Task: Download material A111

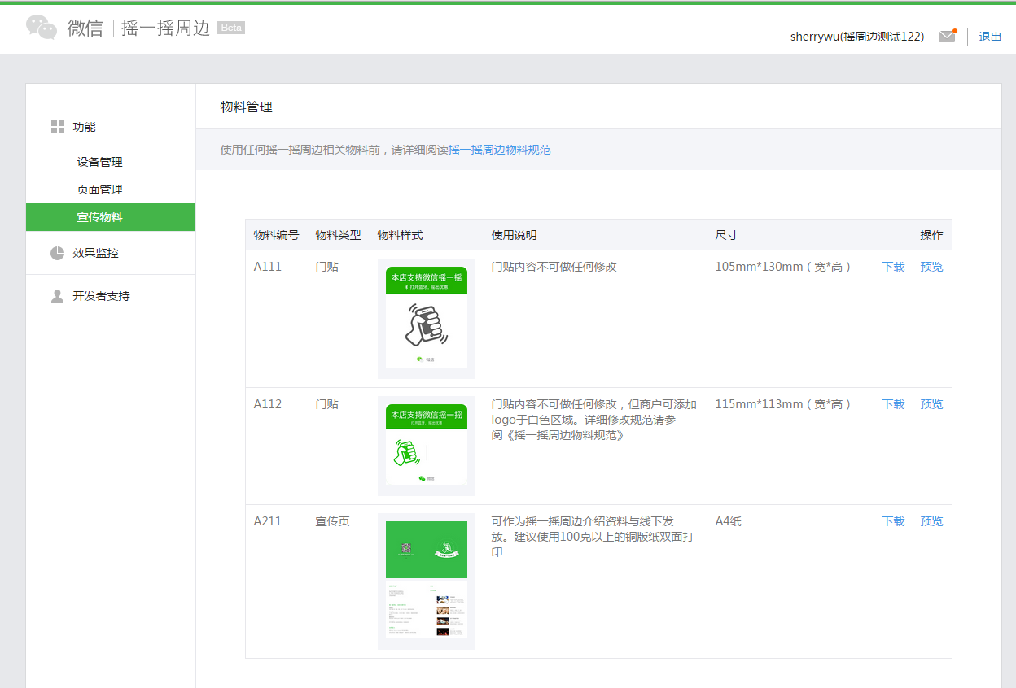Action: [893, 267]
